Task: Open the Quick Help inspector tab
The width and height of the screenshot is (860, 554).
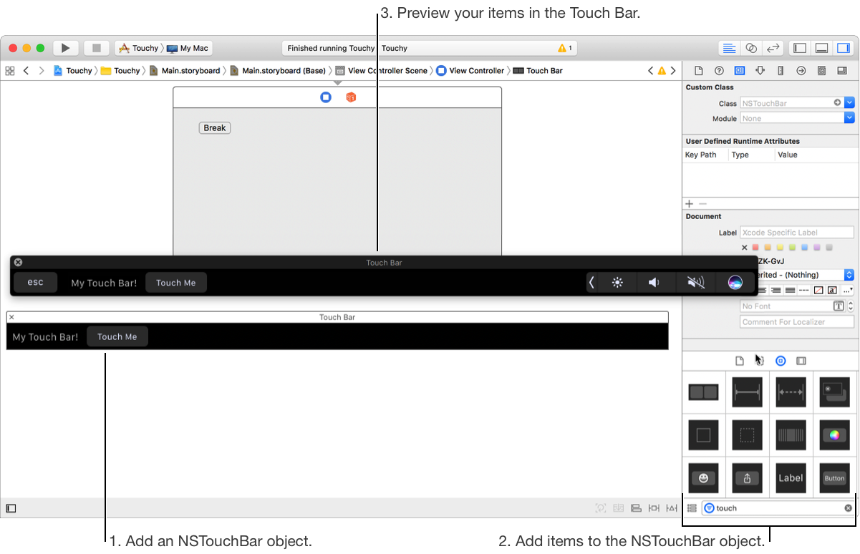Action: click(x=719, y=71)
